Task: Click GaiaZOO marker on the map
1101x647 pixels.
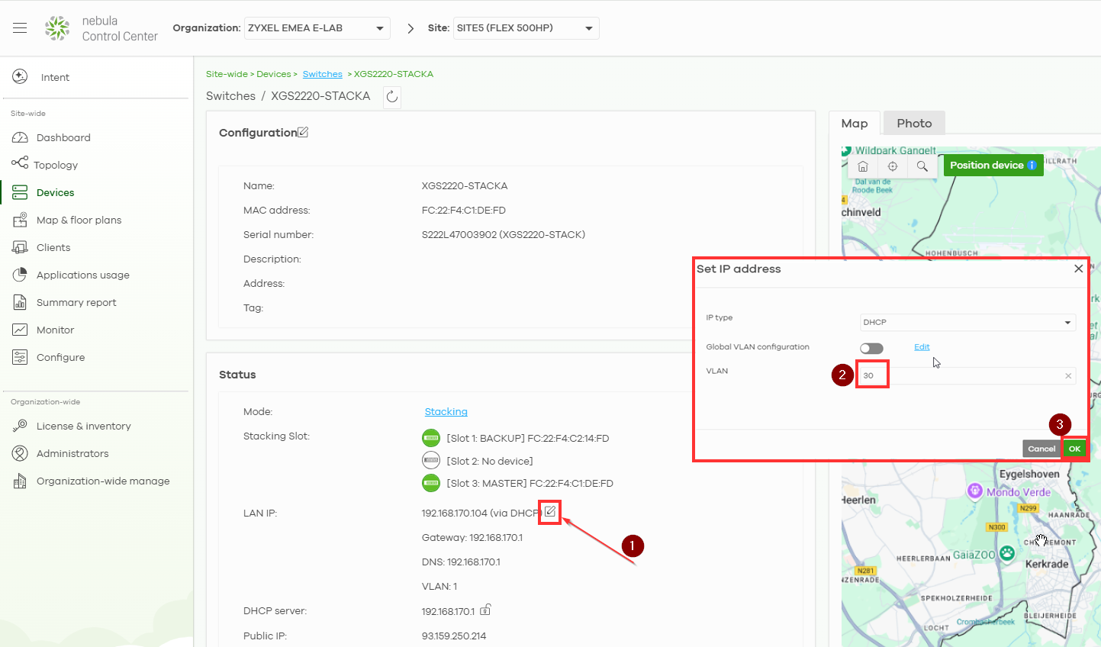Action: tap(1007, 554)
